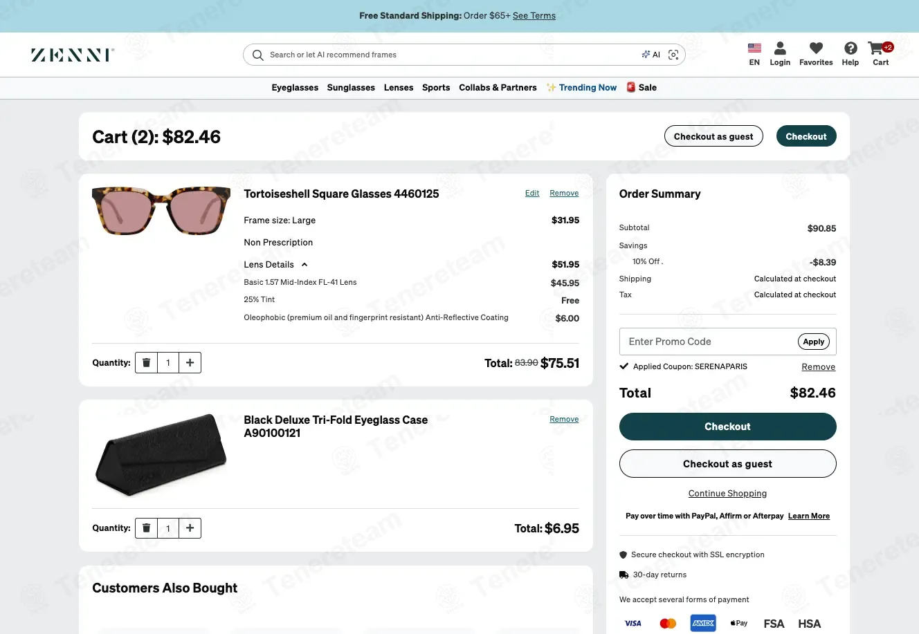Open the Lenses menu

399,88
